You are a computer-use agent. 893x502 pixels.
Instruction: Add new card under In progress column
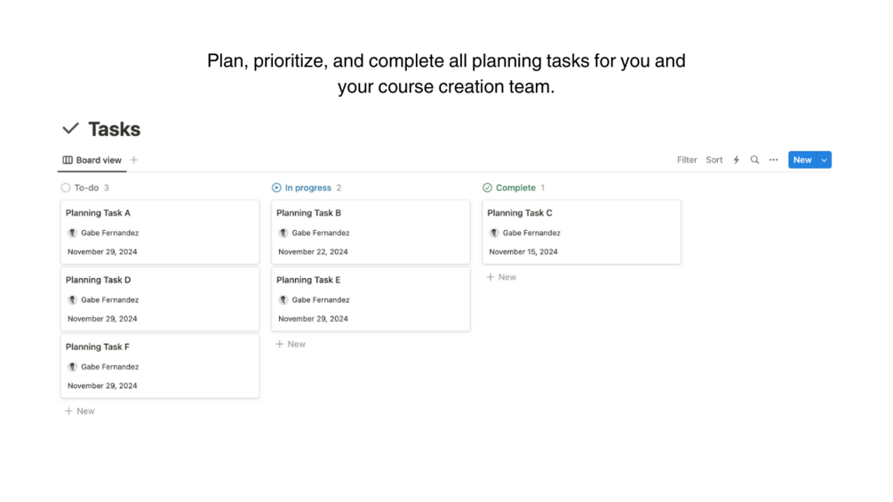click(291, 344)
